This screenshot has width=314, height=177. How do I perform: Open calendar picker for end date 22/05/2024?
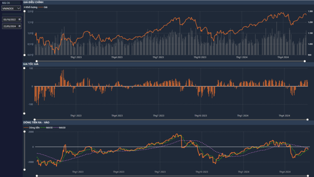[x=20, y=26]
